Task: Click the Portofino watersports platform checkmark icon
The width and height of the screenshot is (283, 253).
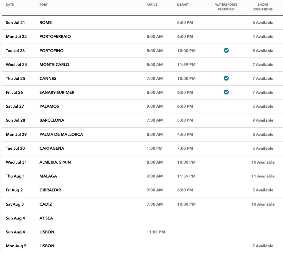Action: (x=226, y=51)
